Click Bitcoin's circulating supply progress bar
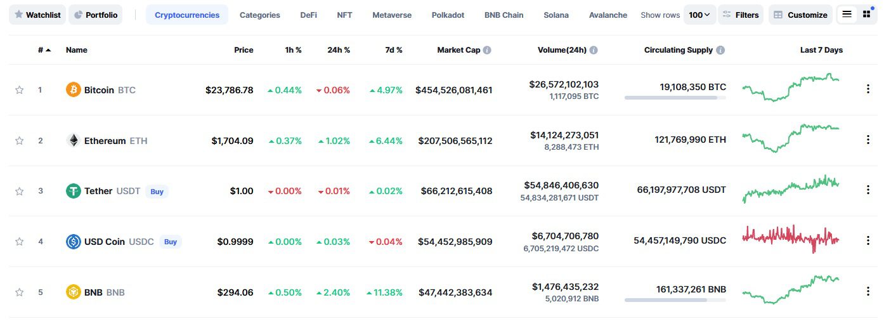The height and width of the screenshot is (321, 884). pos(675,98)
